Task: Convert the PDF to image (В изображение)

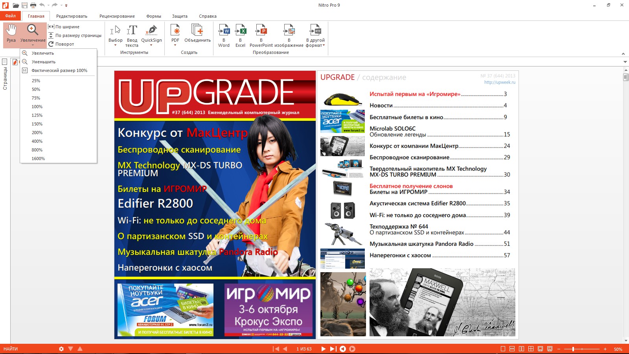Action: (x=289, y=35)
